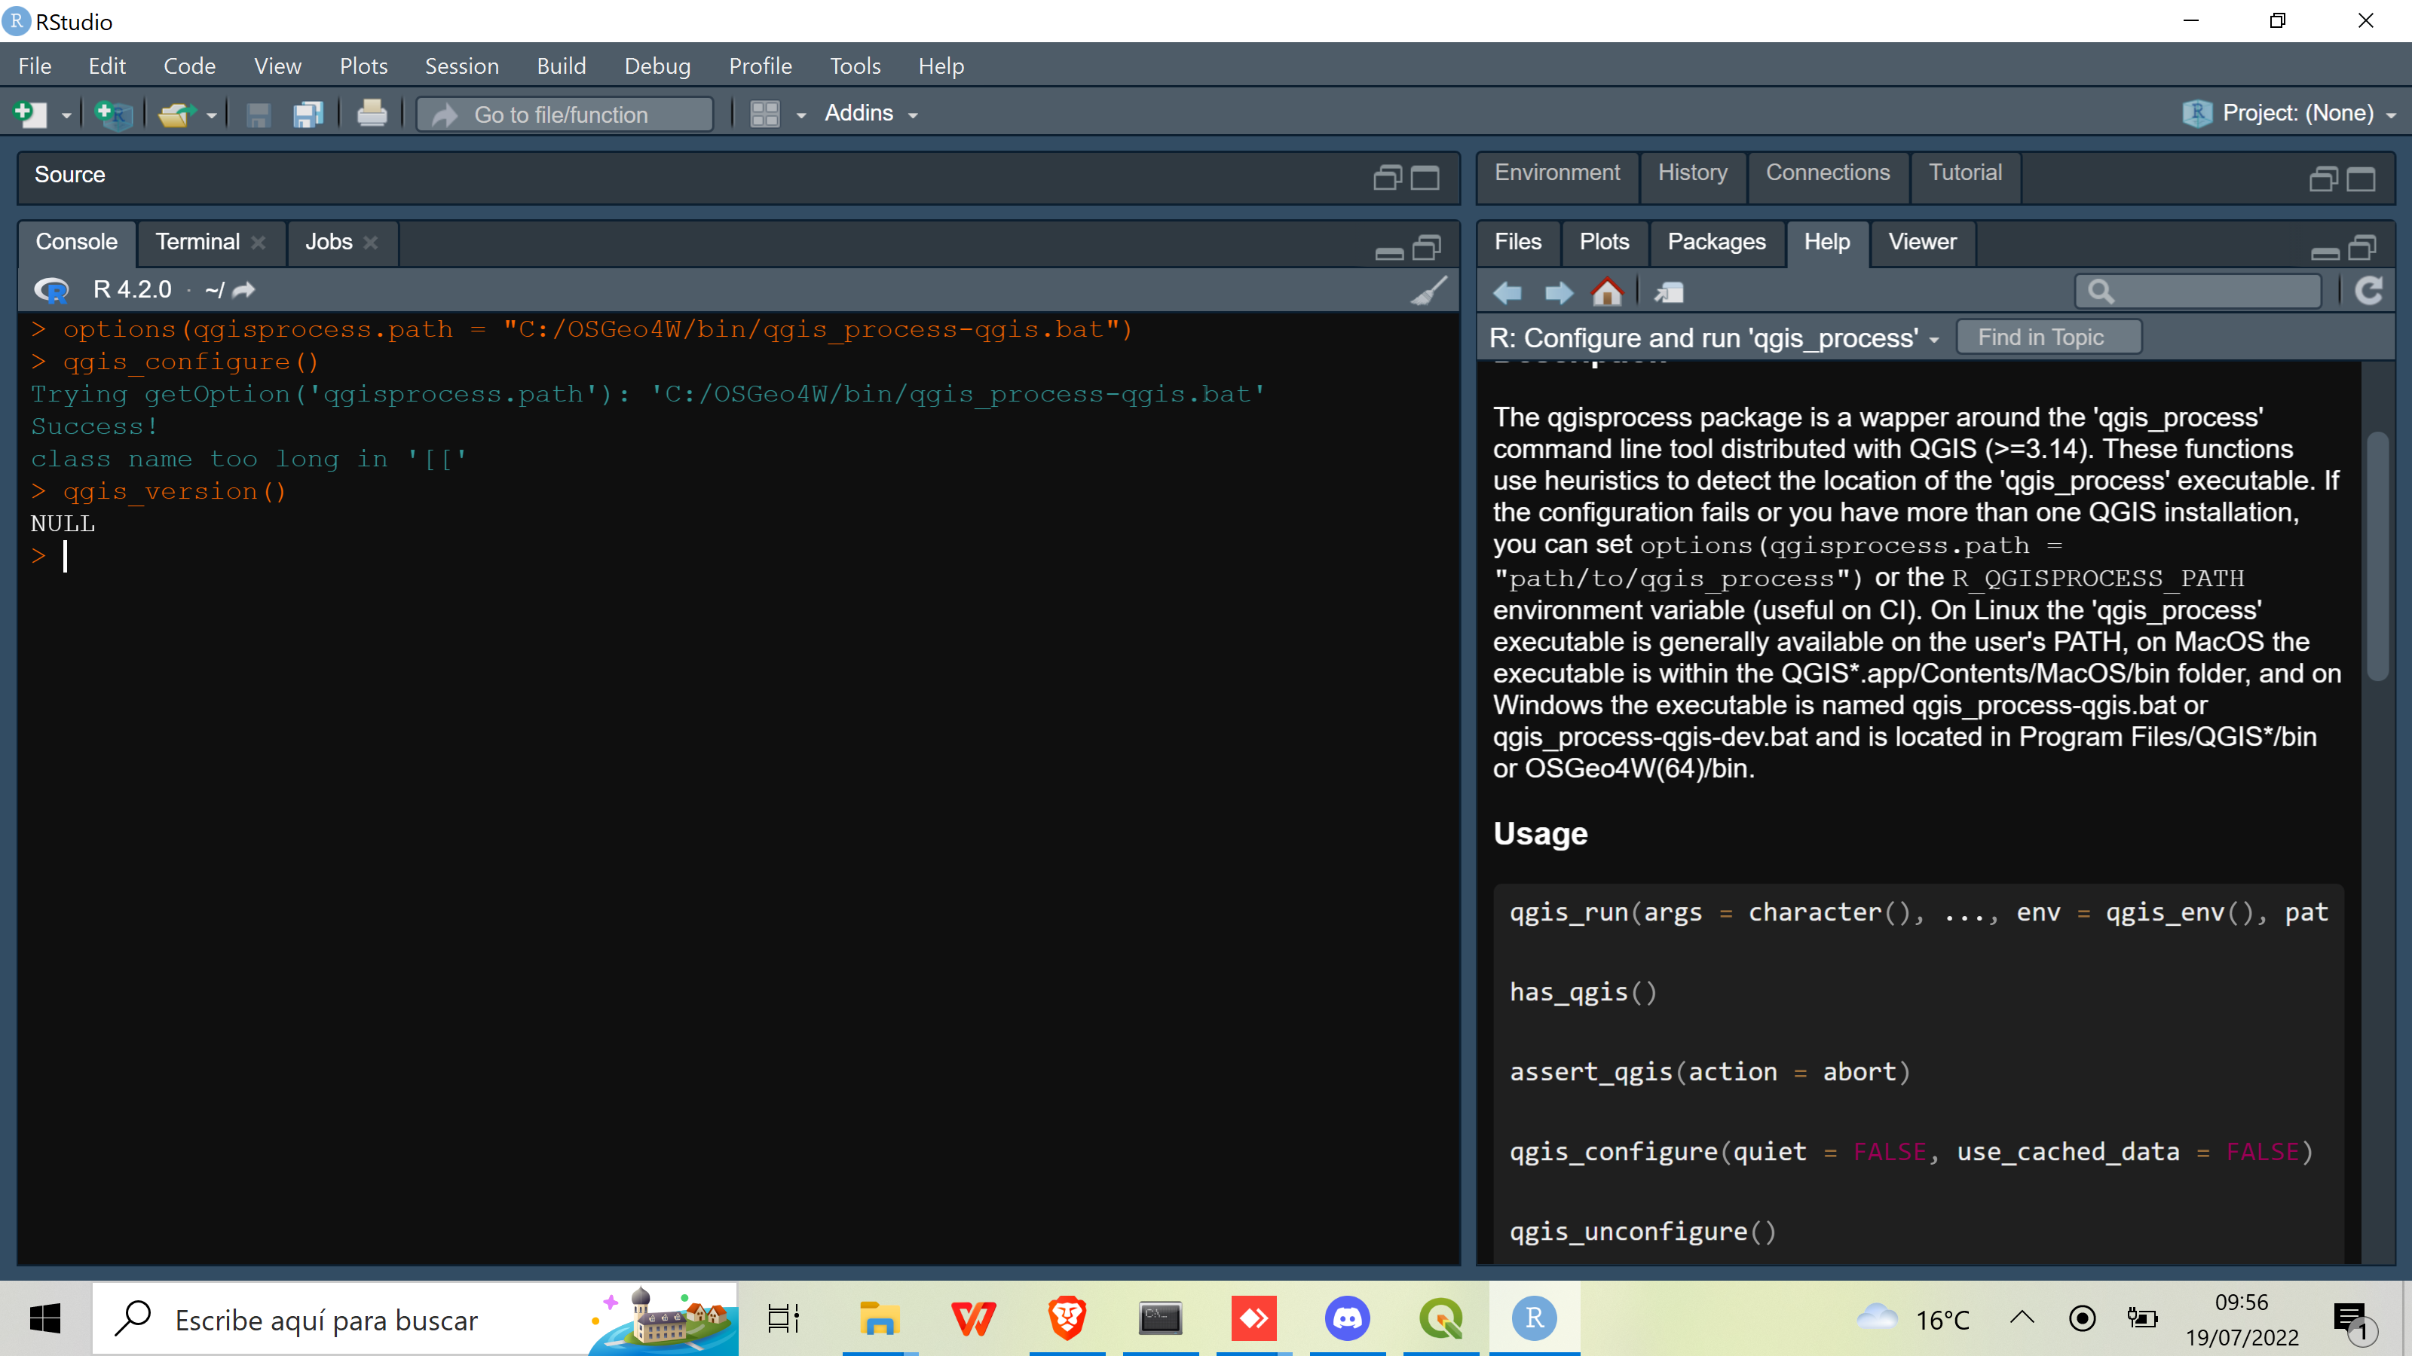Screen dimensions: 2412x1356
Task: Expand the help topic dropdown for qgis_process
Action: tap(1934, 340)
